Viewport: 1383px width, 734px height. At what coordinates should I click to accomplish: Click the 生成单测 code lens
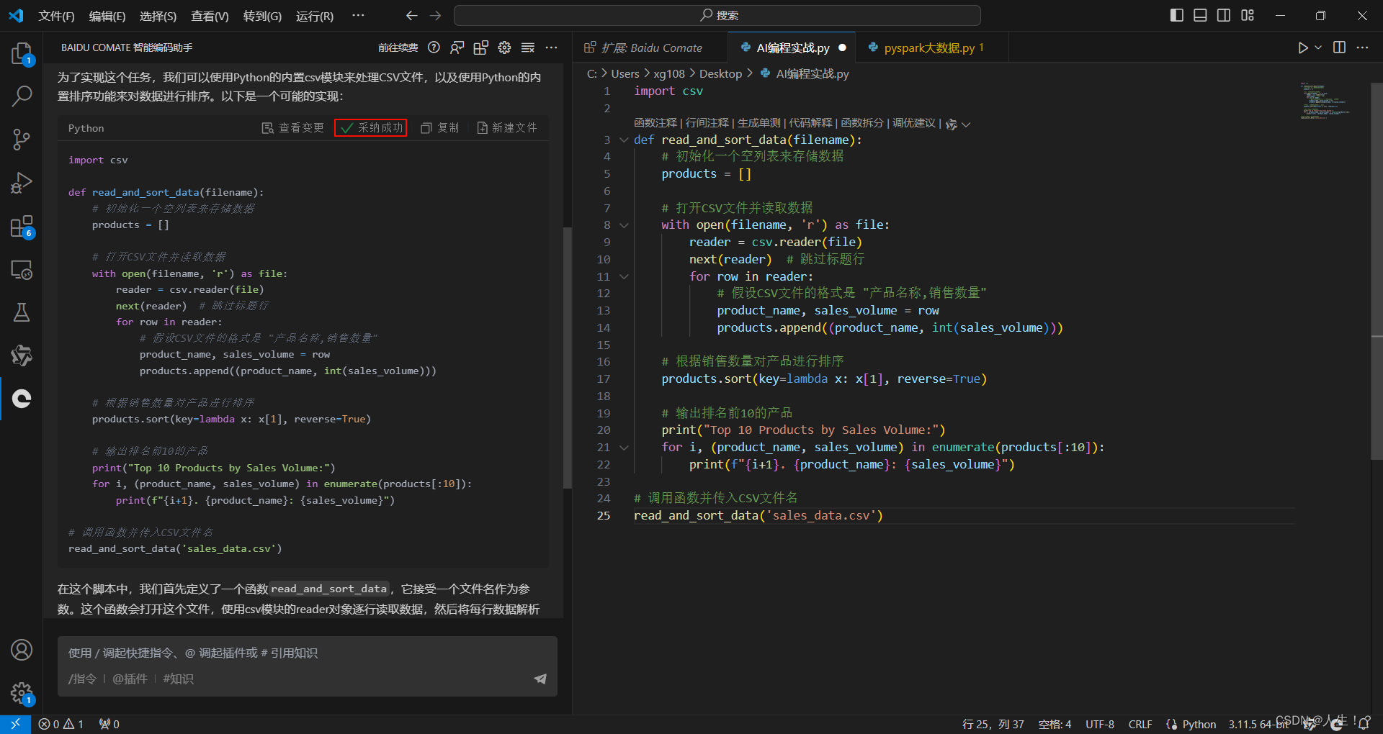759,123
